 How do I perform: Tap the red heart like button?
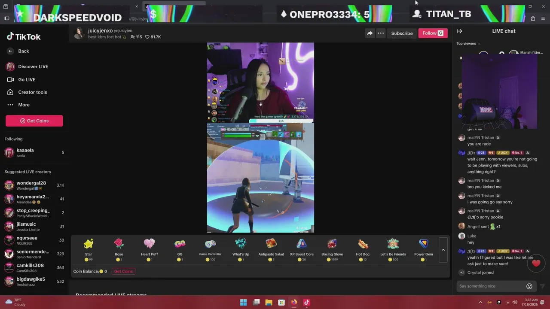[x=536, y=263]
